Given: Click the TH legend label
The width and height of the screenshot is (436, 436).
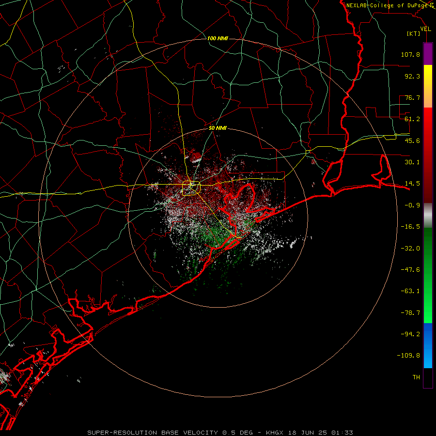Looking at the screenshot, I should (416, 377).
